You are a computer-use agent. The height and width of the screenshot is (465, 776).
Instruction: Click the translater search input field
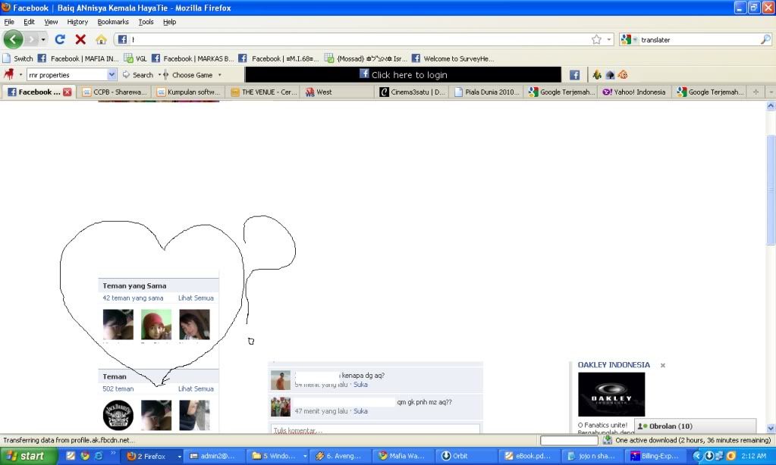(699, 39)
